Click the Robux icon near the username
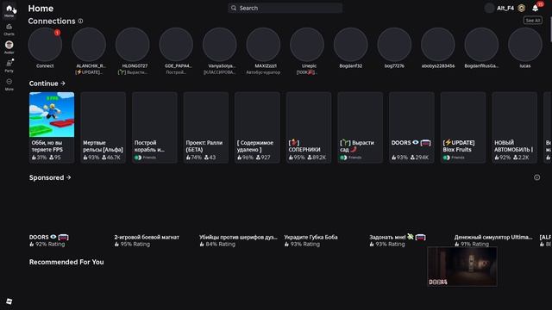This screenshot has width=552, height=310. pyautogui.click(x=521, y=8)
